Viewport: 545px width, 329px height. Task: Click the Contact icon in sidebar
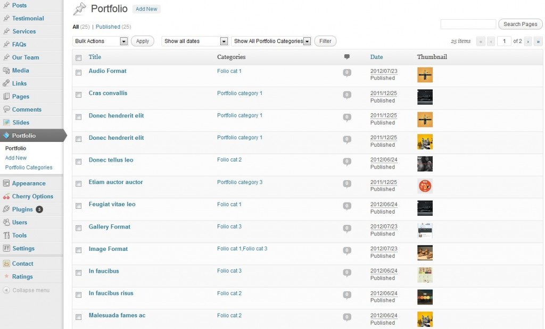click(x=6, y=264)
